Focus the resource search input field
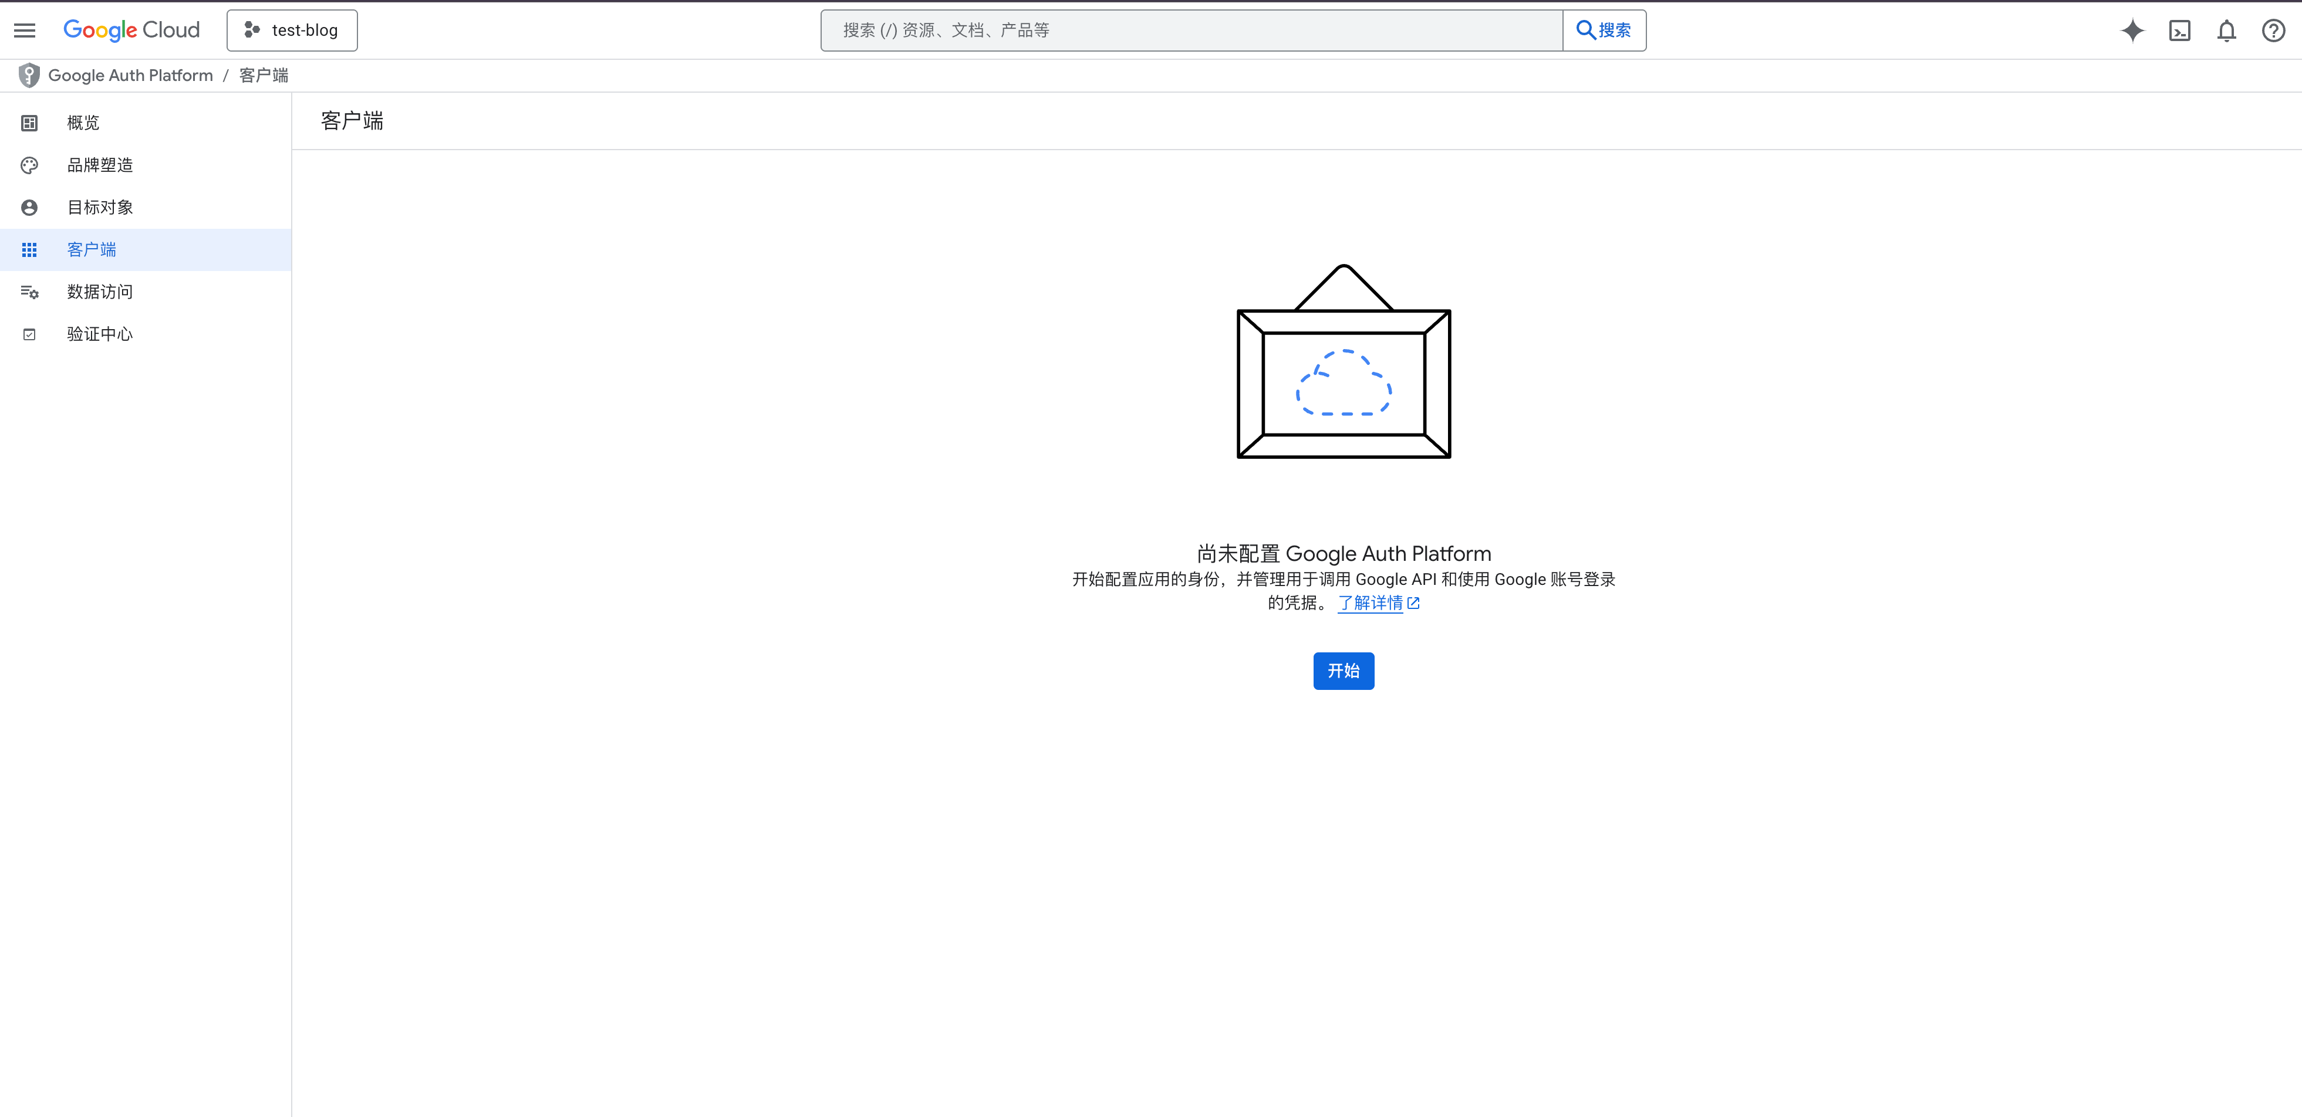 (x=1191, y=31)
